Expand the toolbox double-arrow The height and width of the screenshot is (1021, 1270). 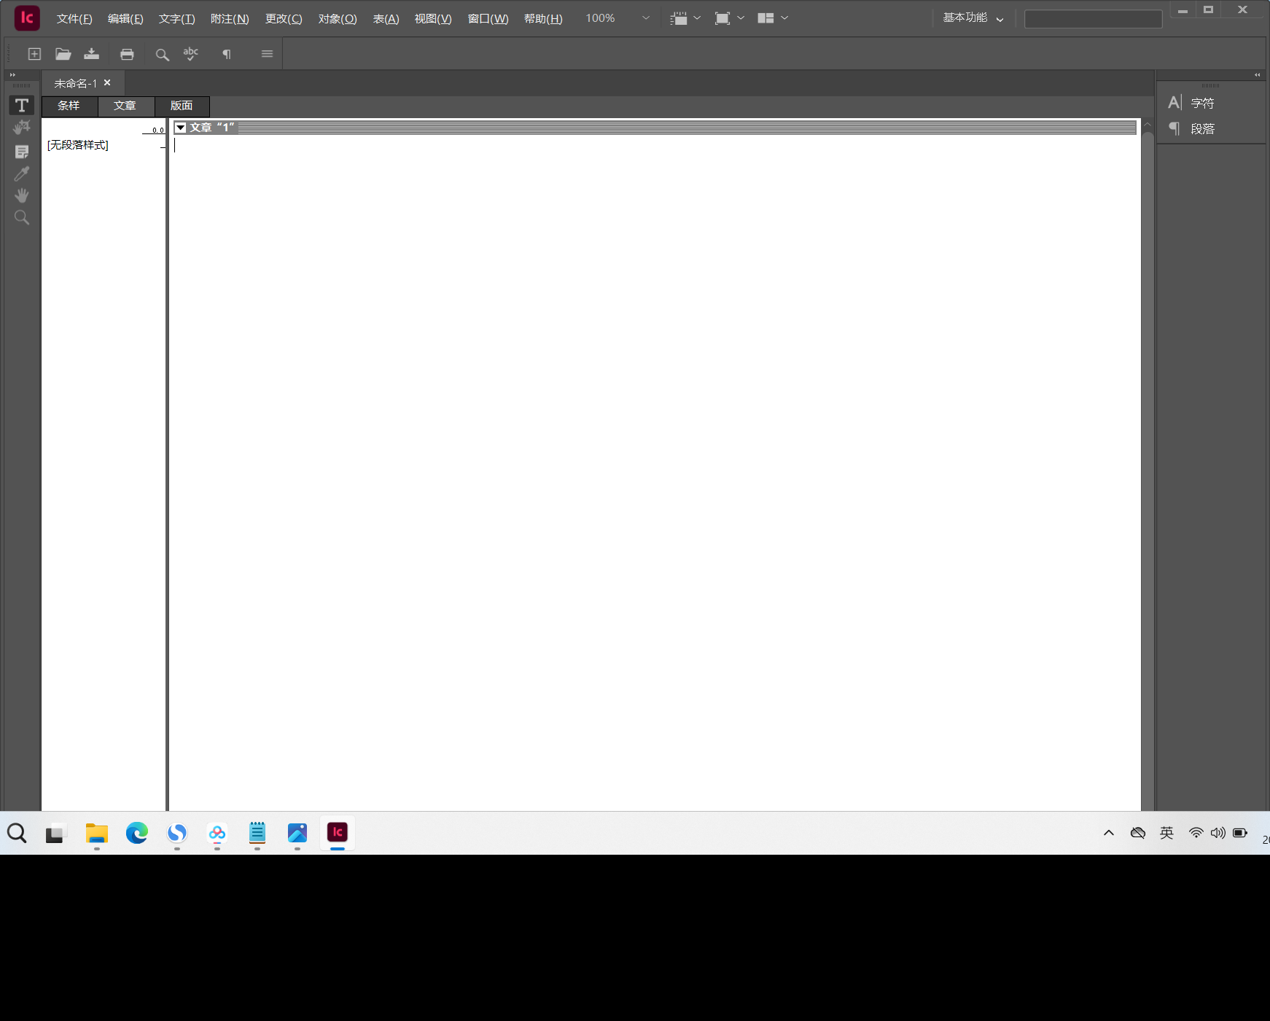pos(12,75)
